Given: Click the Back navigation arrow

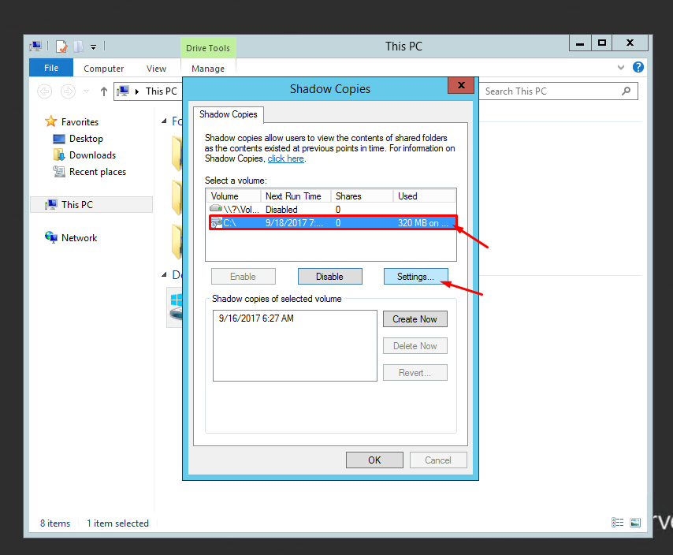Looking at the screenshot, I should pyautogui.click(x=45, y=91).
